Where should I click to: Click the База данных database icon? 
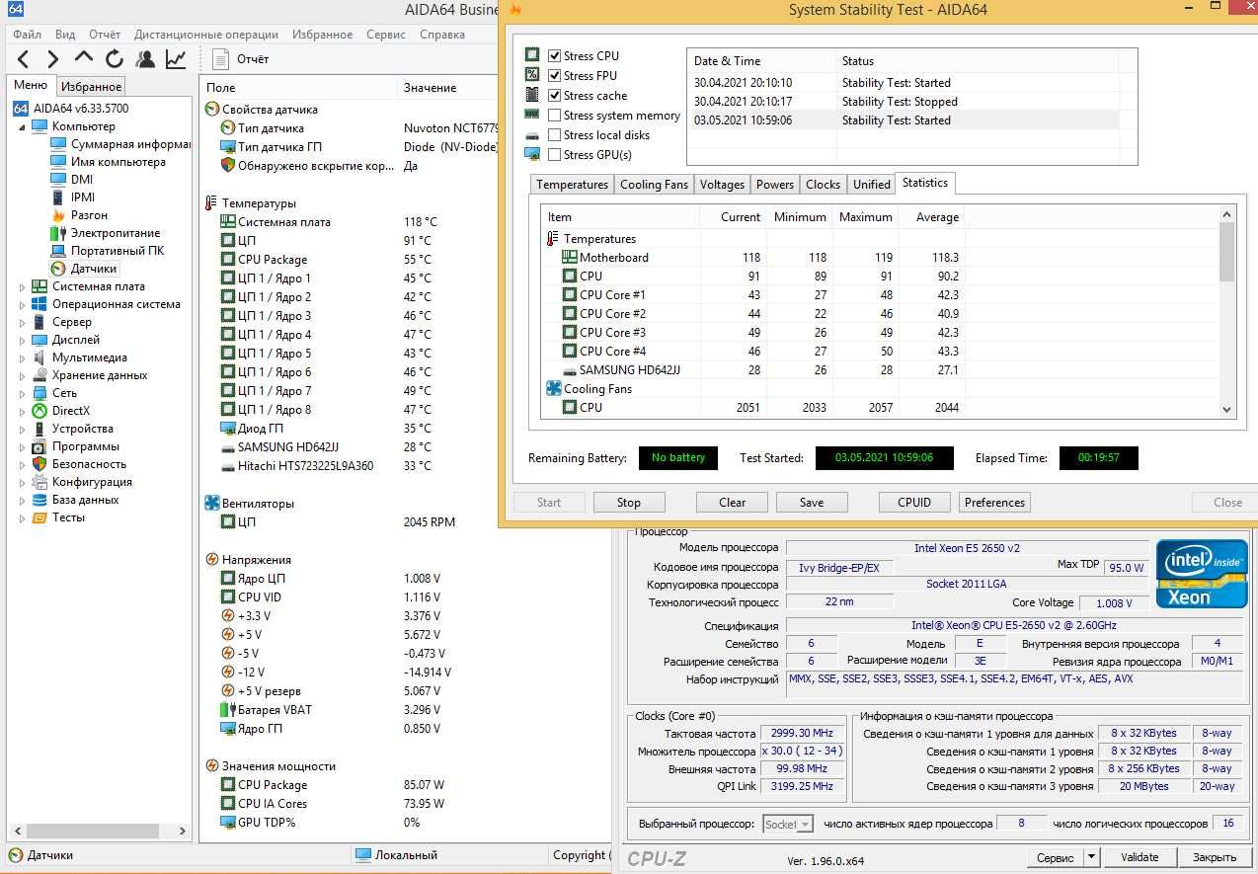pyautogui.click(x=39, y=500)
